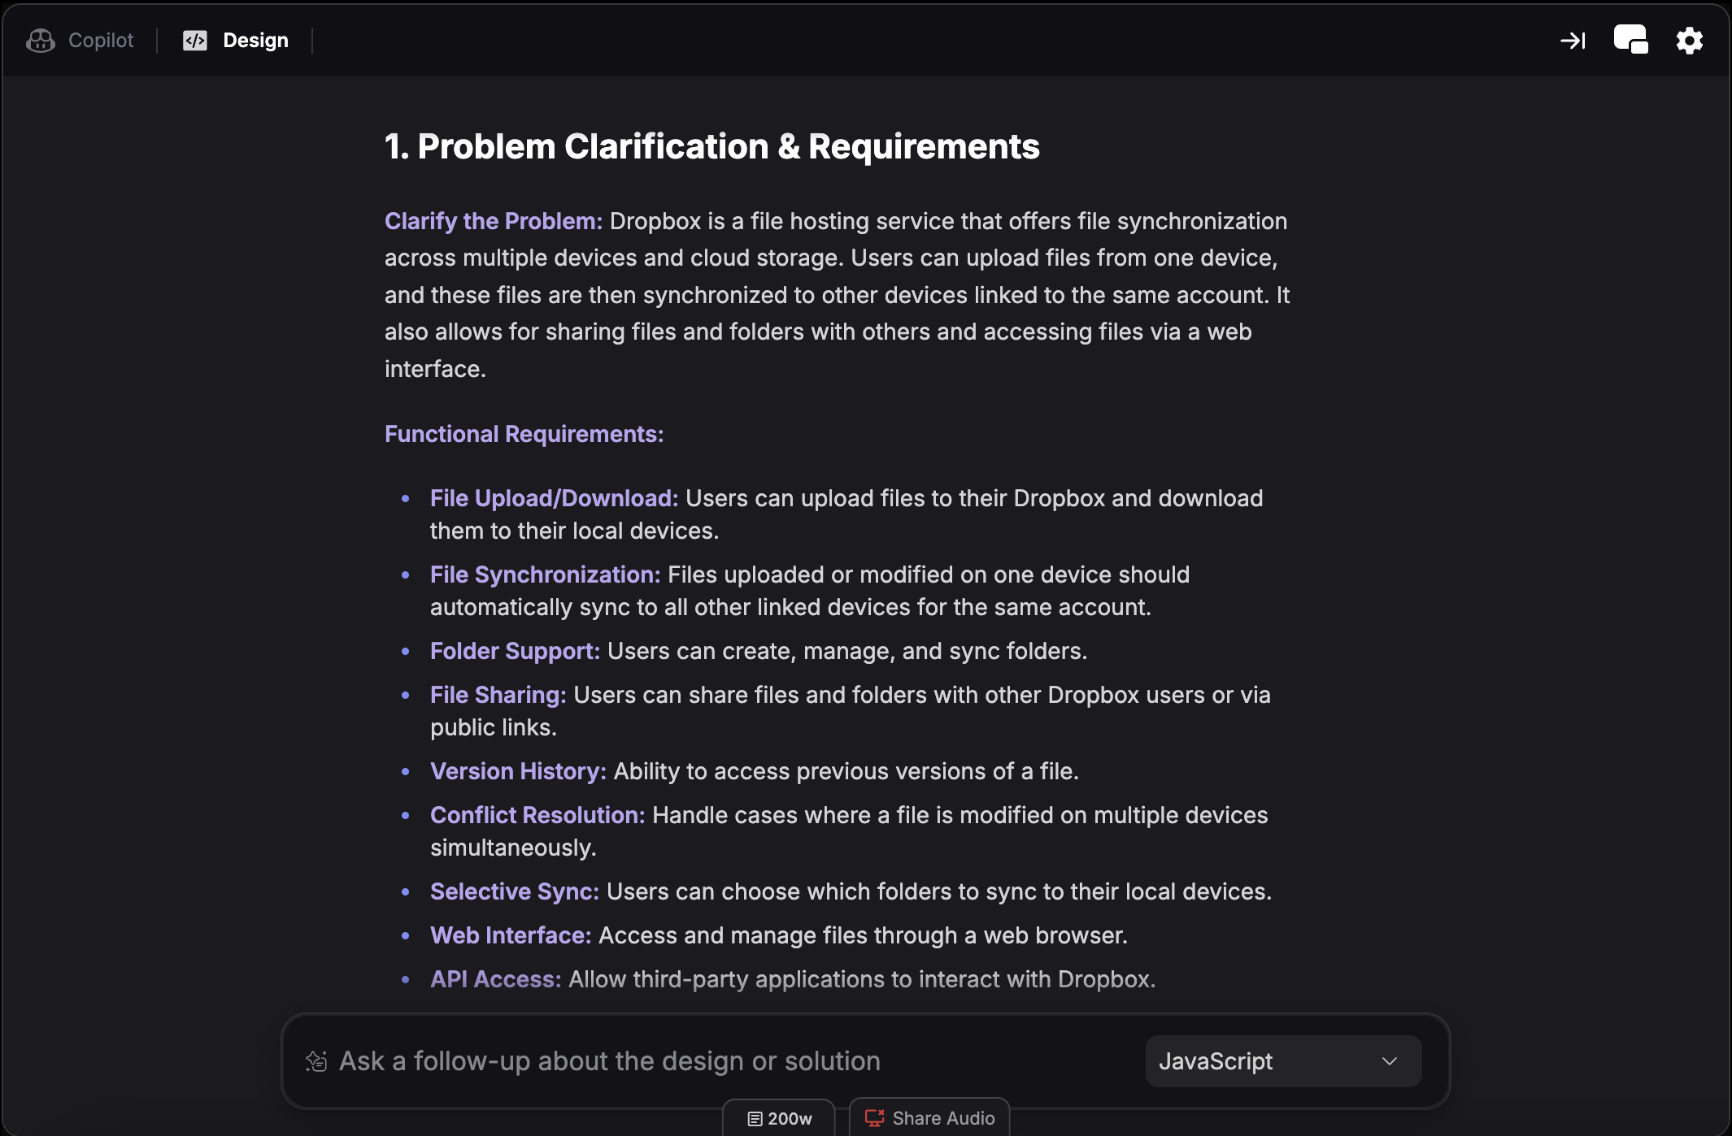The height and width of the screenshot is (1136, 1732).
Task: Click the Copilot logo icon
Action: (x=41, y=40)
